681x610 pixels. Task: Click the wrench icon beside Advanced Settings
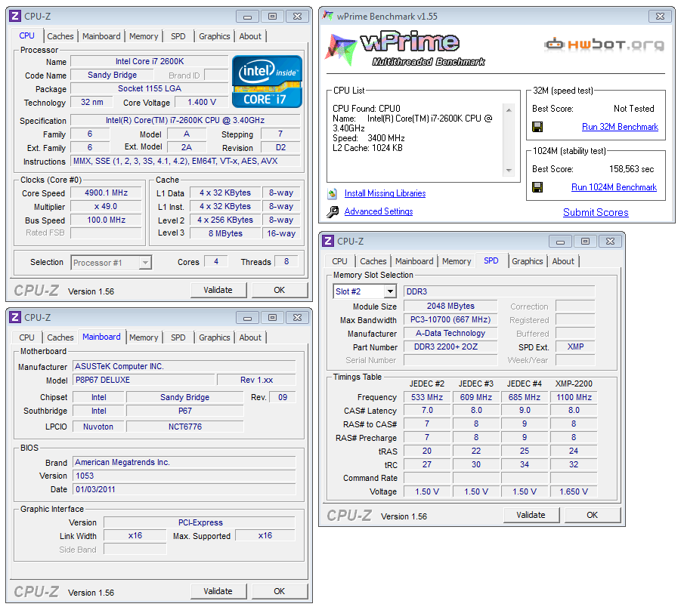point(333,211)
